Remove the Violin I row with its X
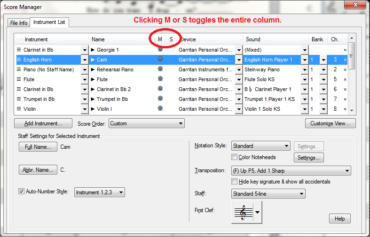 [x=345, y=109]
